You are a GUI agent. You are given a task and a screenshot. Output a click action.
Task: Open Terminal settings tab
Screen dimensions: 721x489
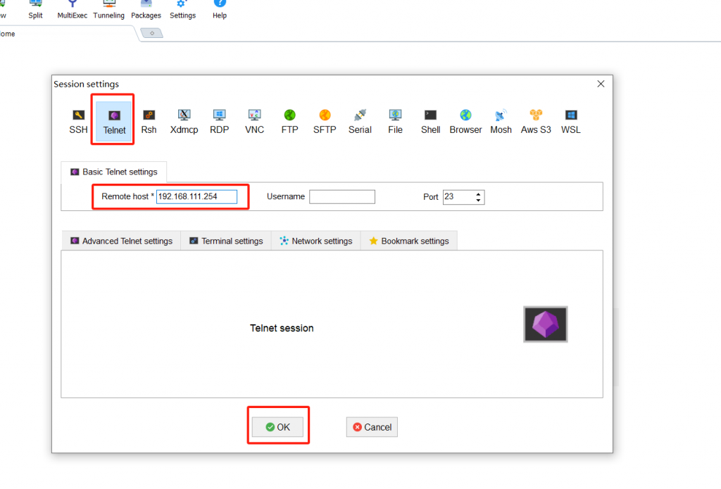(226, 241)
